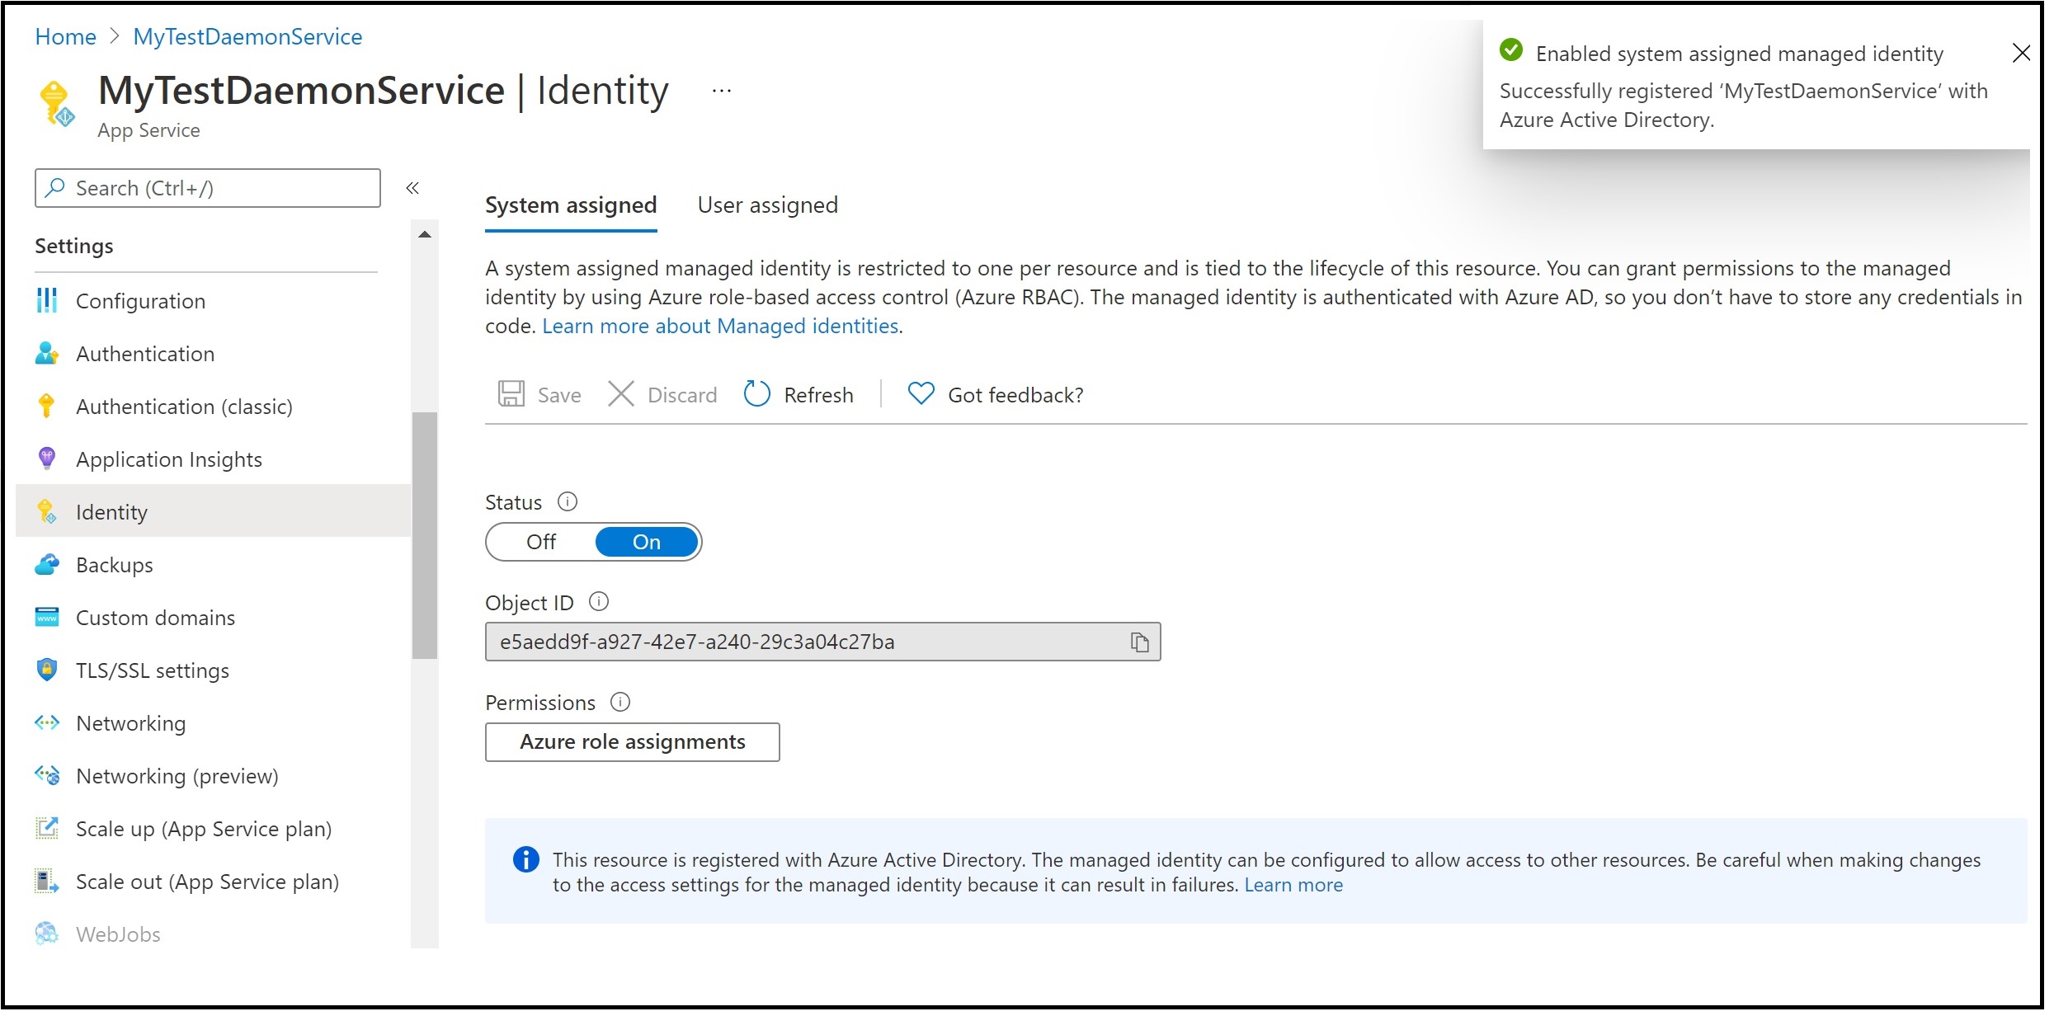
Task: Click the Backups cloud icon
Action: tap(47, 565)
